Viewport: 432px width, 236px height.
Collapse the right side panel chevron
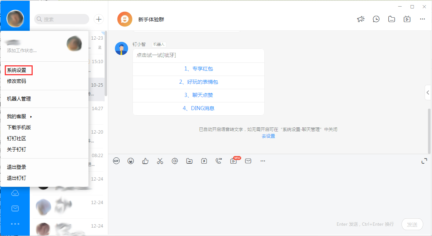428,92
